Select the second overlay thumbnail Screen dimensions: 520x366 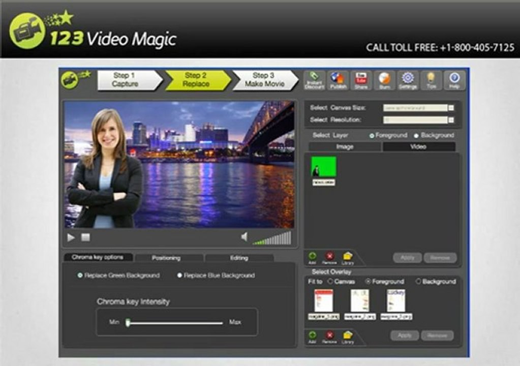[360, 300]
